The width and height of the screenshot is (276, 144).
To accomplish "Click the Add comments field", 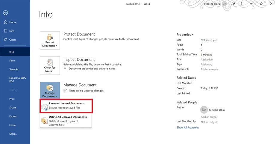I will [210, 69].
